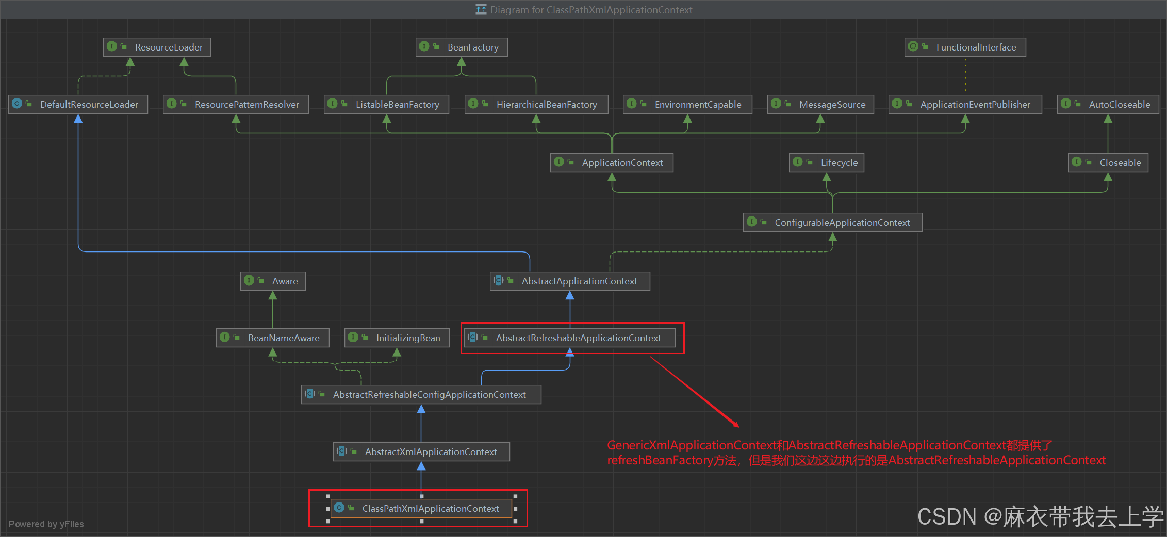This screenshot has width=1167, height=537.
Task: Select the AbstractXmlApplicationContext label text
Action: coord(431,452)
